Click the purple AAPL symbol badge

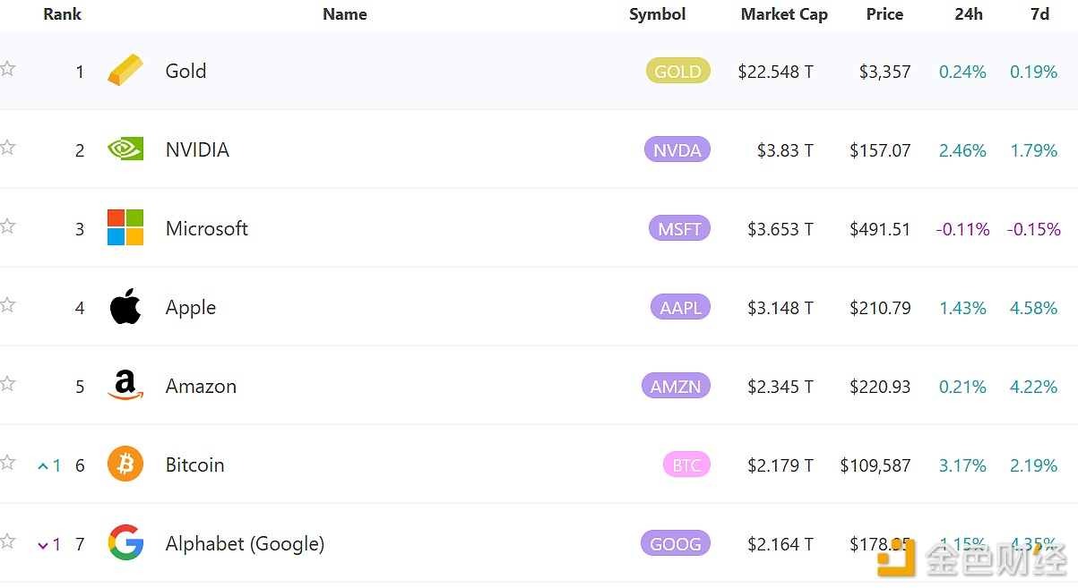[680, 308]
